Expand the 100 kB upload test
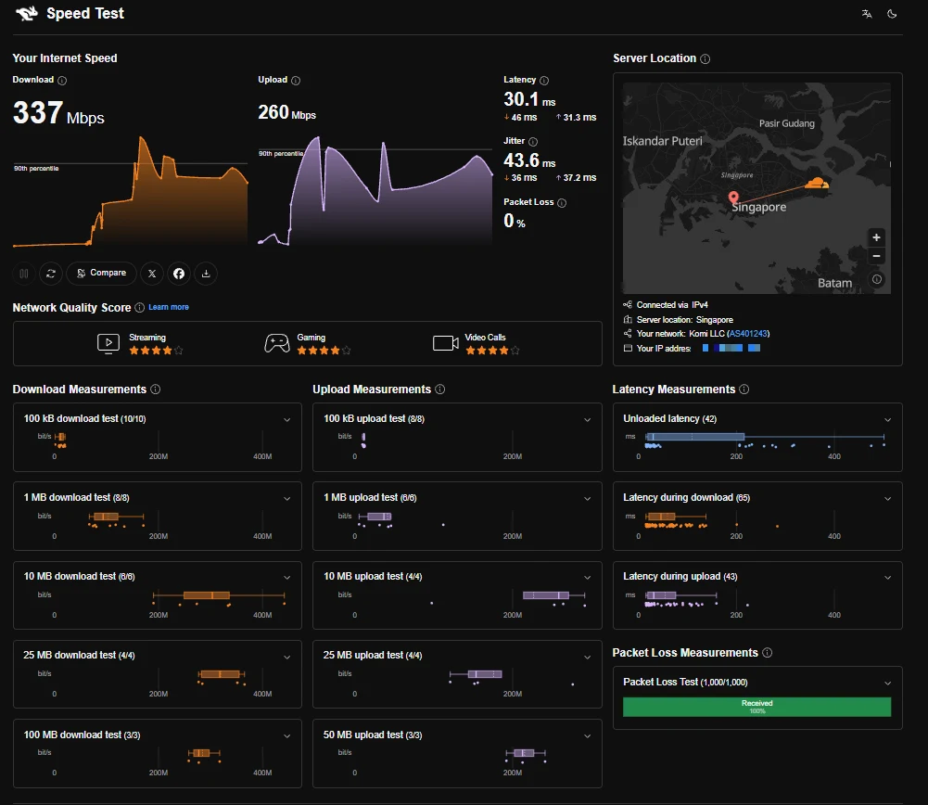928x805 pixels. pyautogui.click(x=588, y=420)
